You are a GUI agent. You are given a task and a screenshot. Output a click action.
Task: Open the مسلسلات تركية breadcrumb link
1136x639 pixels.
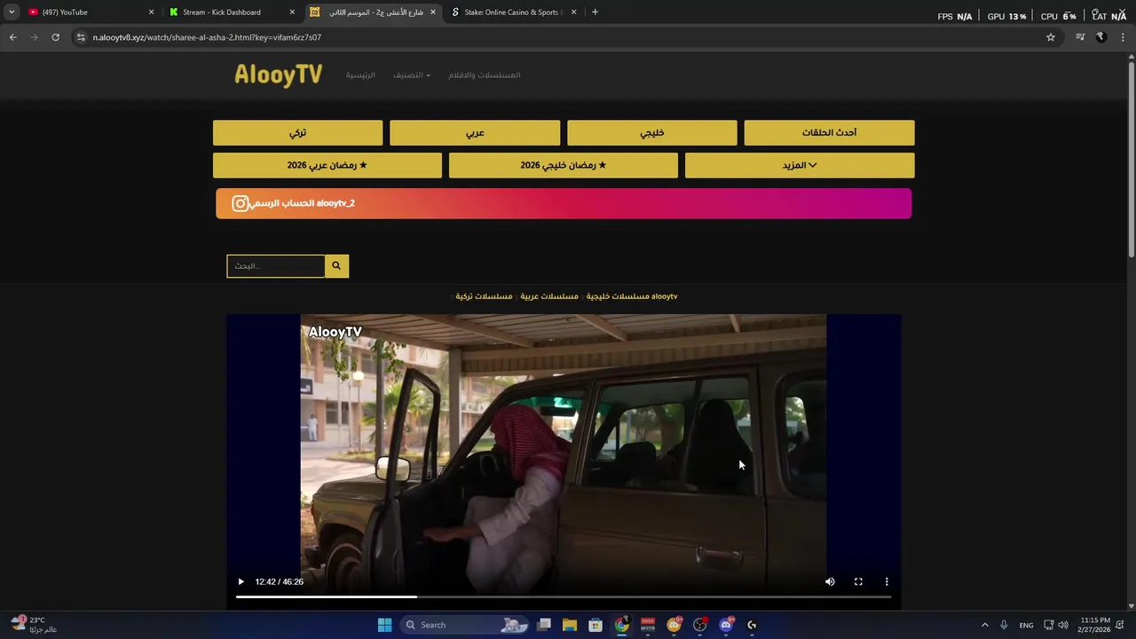[484, 296]
